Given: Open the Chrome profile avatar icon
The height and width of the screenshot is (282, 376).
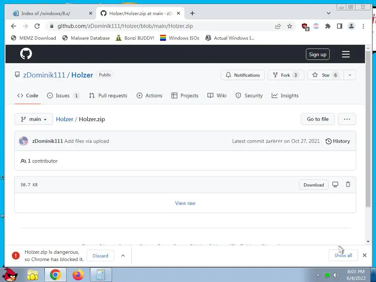Looking at the screenshot, I should [x=351, y=26].
